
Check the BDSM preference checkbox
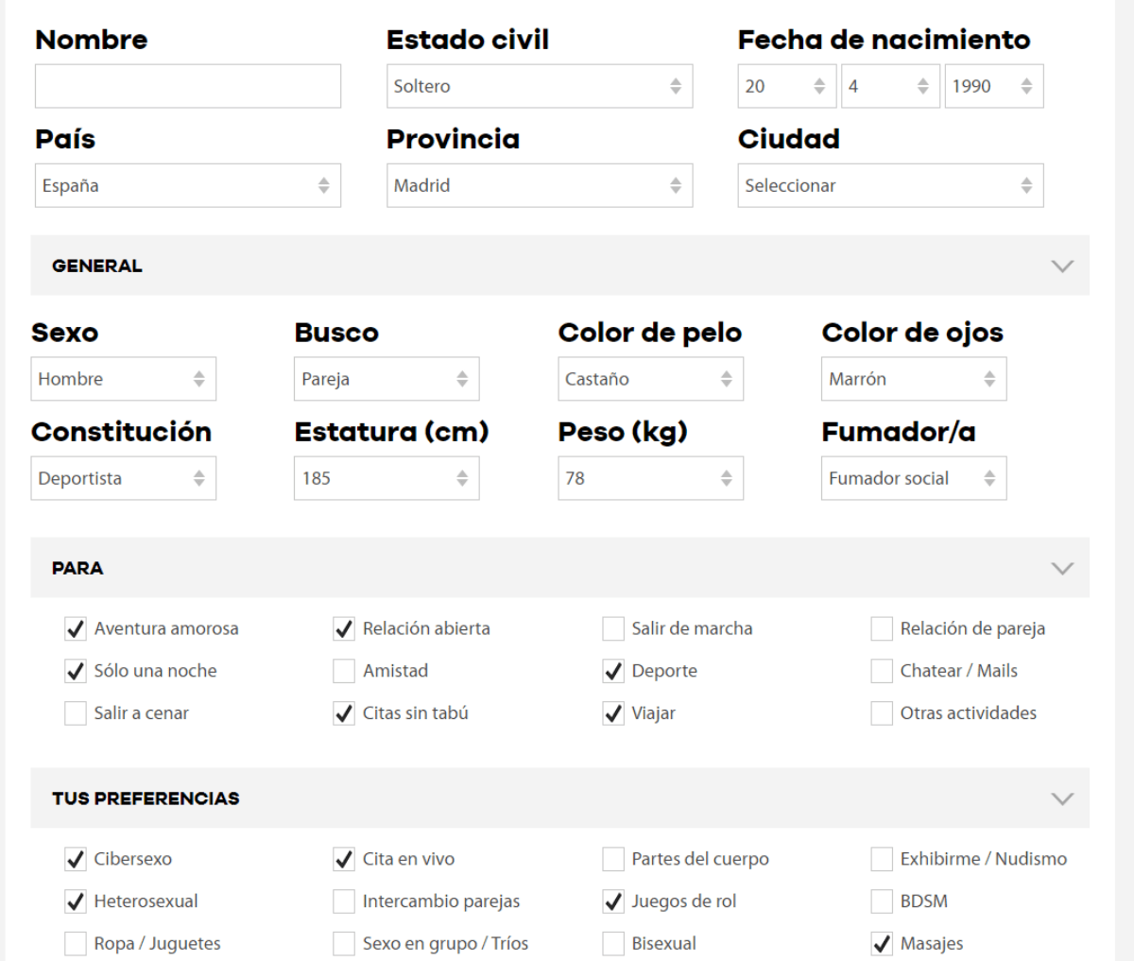click(x=882, y=901)
